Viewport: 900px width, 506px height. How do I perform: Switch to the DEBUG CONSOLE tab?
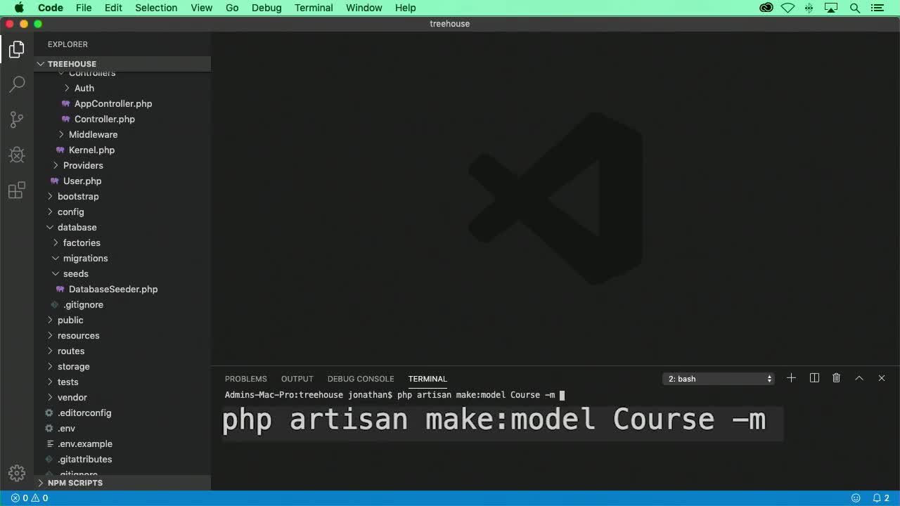click(361, 379)
